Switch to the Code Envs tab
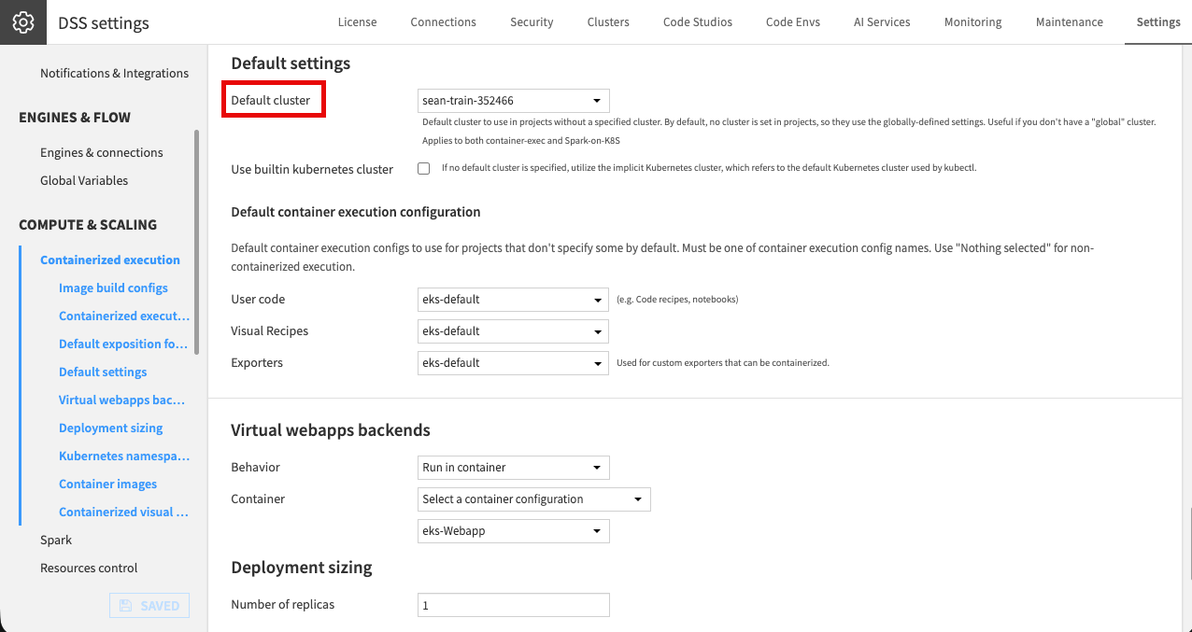The height and width of the screenshot is (632, 1192). [793, 22]
